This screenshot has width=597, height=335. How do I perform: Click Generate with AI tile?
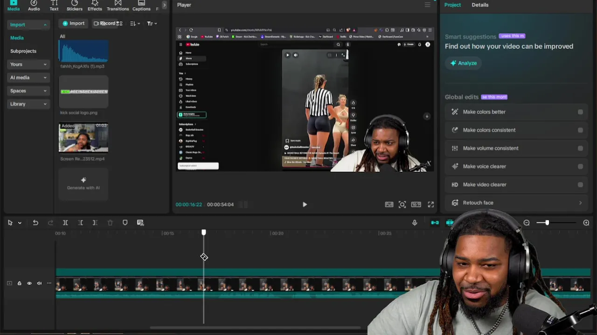point(83,183)
